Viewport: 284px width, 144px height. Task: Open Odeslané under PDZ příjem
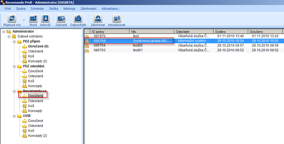[36, 51]
